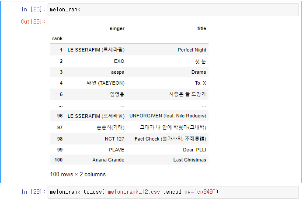Select the Fact Check title cell
The width and height of the screenshot is (306, 199).
[x=170, y=139]
